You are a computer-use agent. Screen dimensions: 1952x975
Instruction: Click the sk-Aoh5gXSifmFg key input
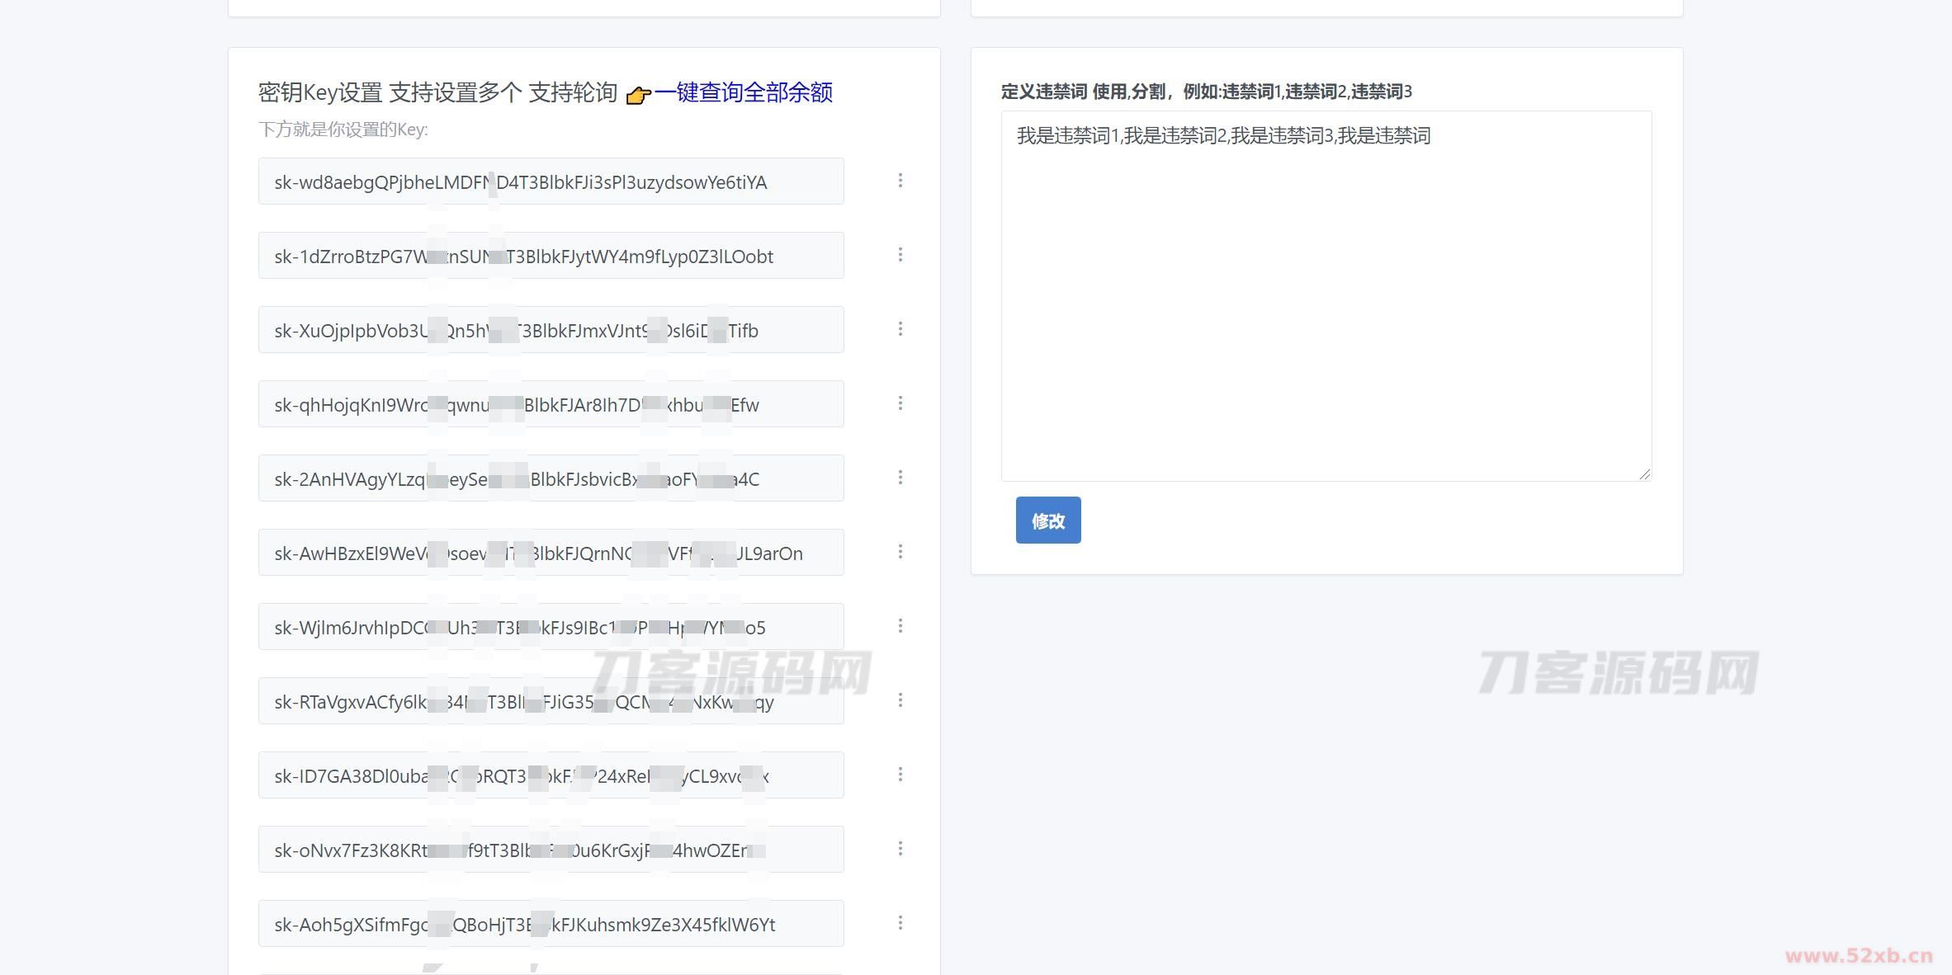point(551,924)
